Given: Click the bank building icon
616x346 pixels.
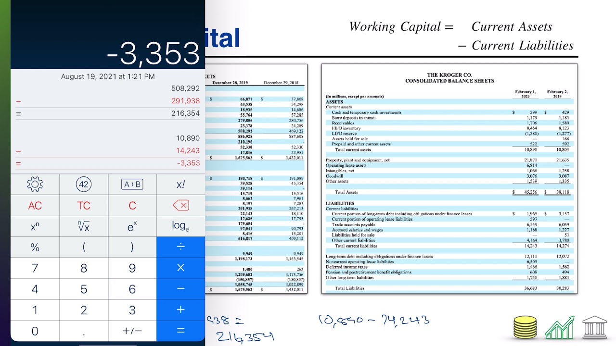Looking at the screenshot, I should click(x=595, y=327).
